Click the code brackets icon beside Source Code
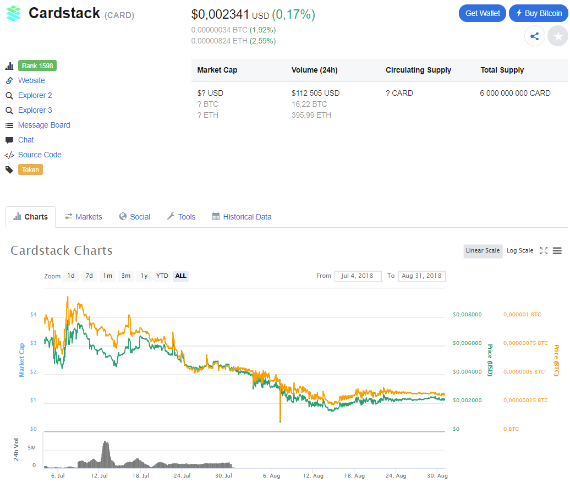 (x=9, y=155)
